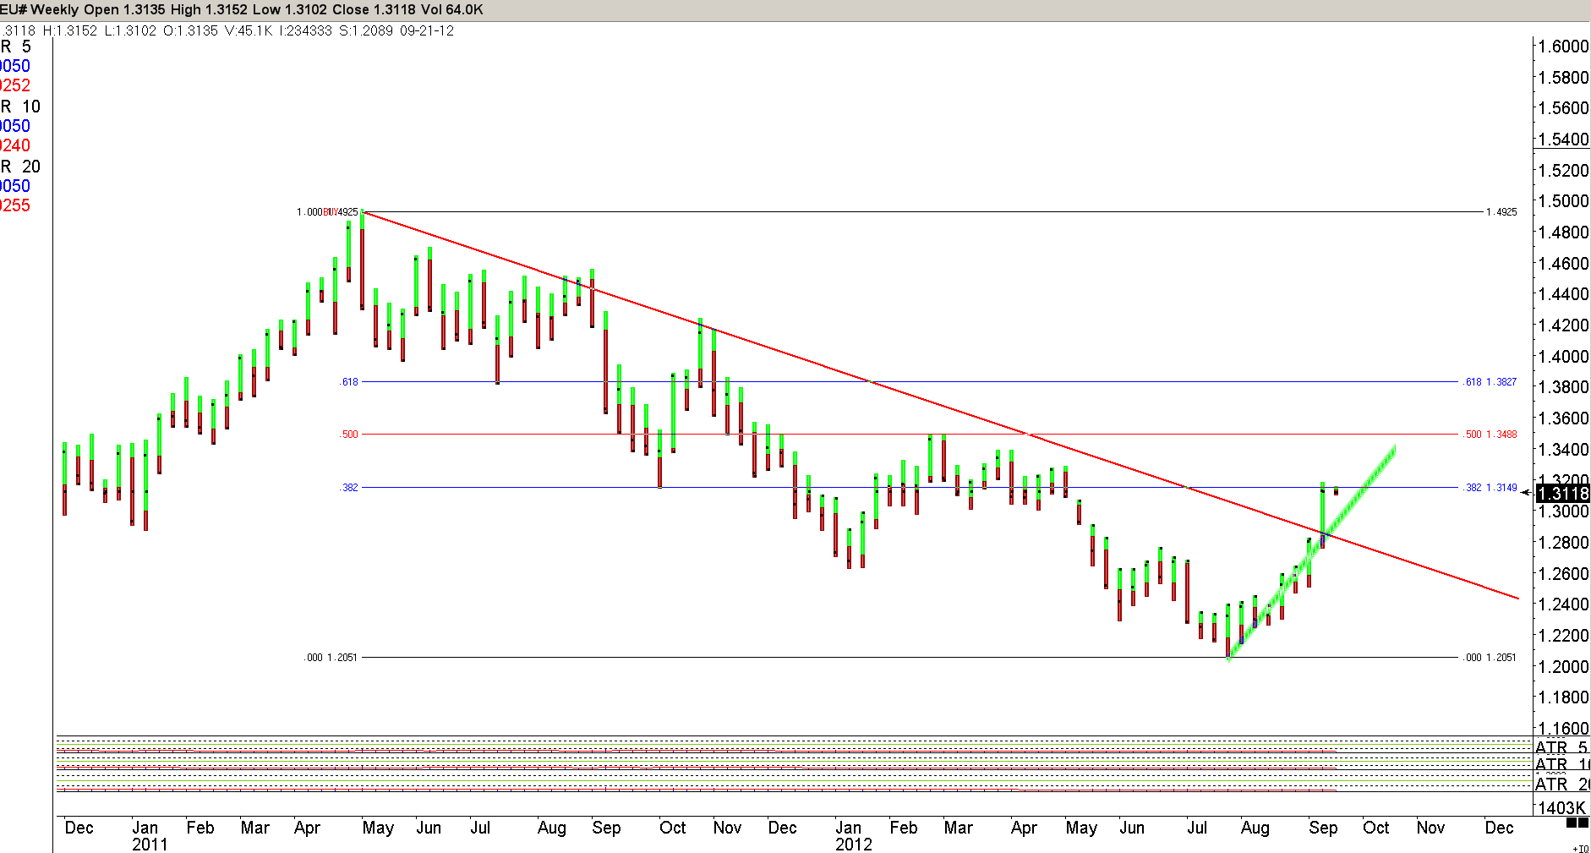Click the '.500 1.3488' Fibonacci label at right

[x=1491, y=435]
